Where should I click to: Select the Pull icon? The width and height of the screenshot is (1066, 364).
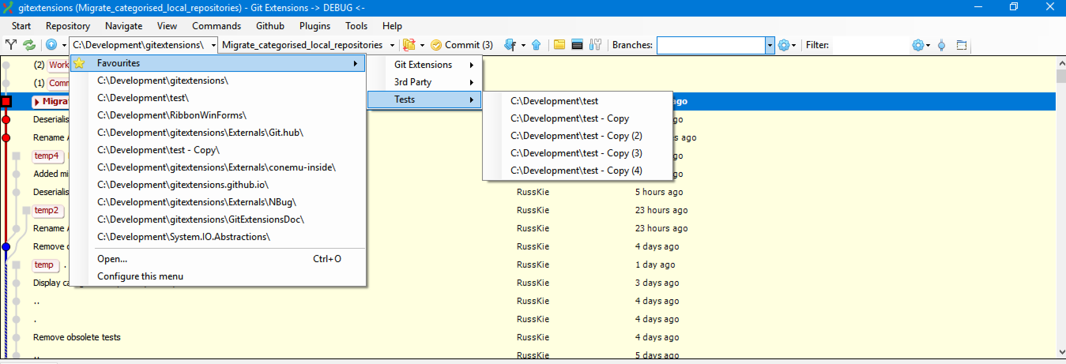click(510, 45)
